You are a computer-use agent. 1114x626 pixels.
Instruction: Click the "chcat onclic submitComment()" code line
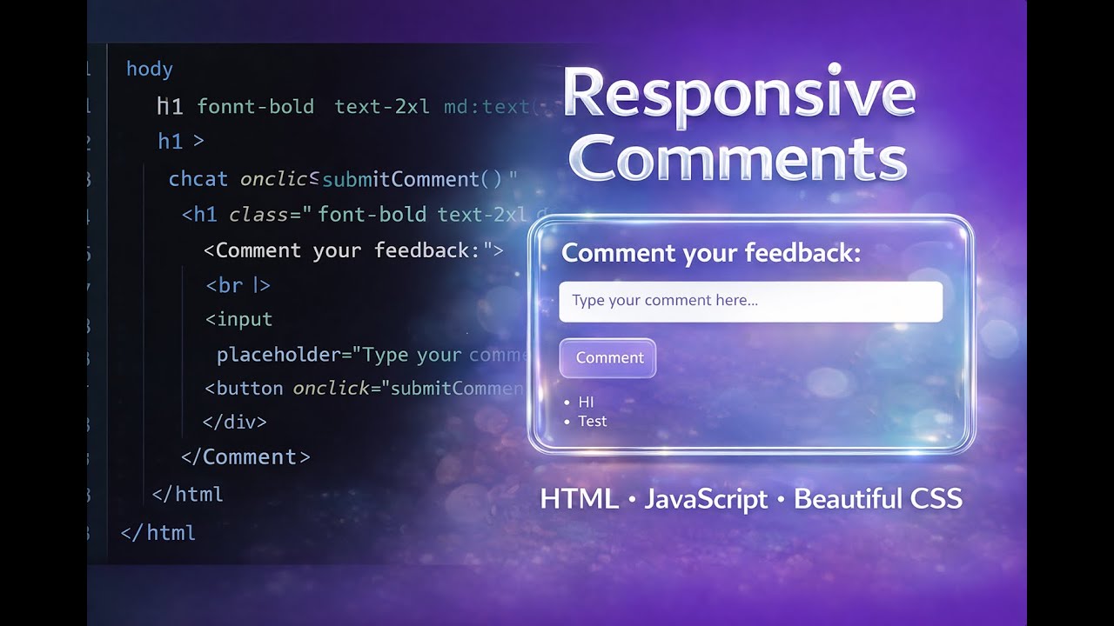click(x=343, y=179)
